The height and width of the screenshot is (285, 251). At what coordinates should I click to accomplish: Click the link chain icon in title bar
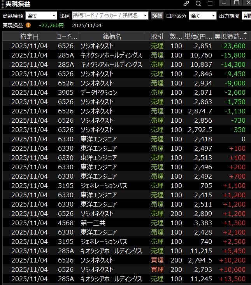pyautogui.click(x=186, y=3)
